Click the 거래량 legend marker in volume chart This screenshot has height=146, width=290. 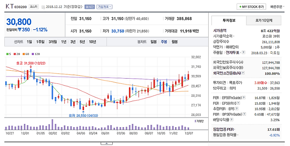coord(195,121)
